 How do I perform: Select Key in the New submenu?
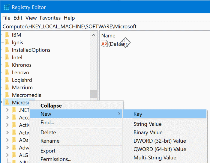pos(165,114)
